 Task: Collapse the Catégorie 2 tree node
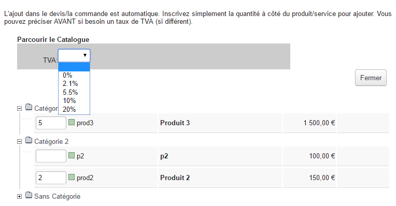[20, 142]
